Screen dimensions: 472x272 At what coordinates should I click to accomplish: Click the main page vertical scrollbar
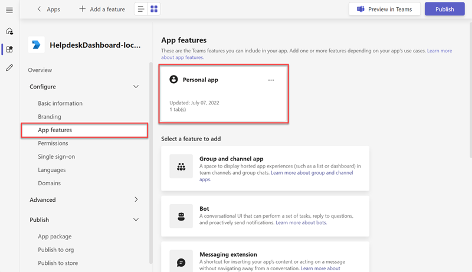470,90
